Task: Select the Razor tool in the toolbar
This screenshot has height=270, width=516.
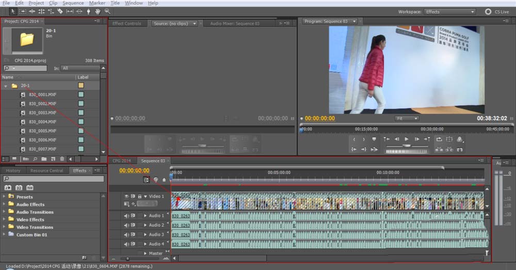Action: (x=60, y=11)
